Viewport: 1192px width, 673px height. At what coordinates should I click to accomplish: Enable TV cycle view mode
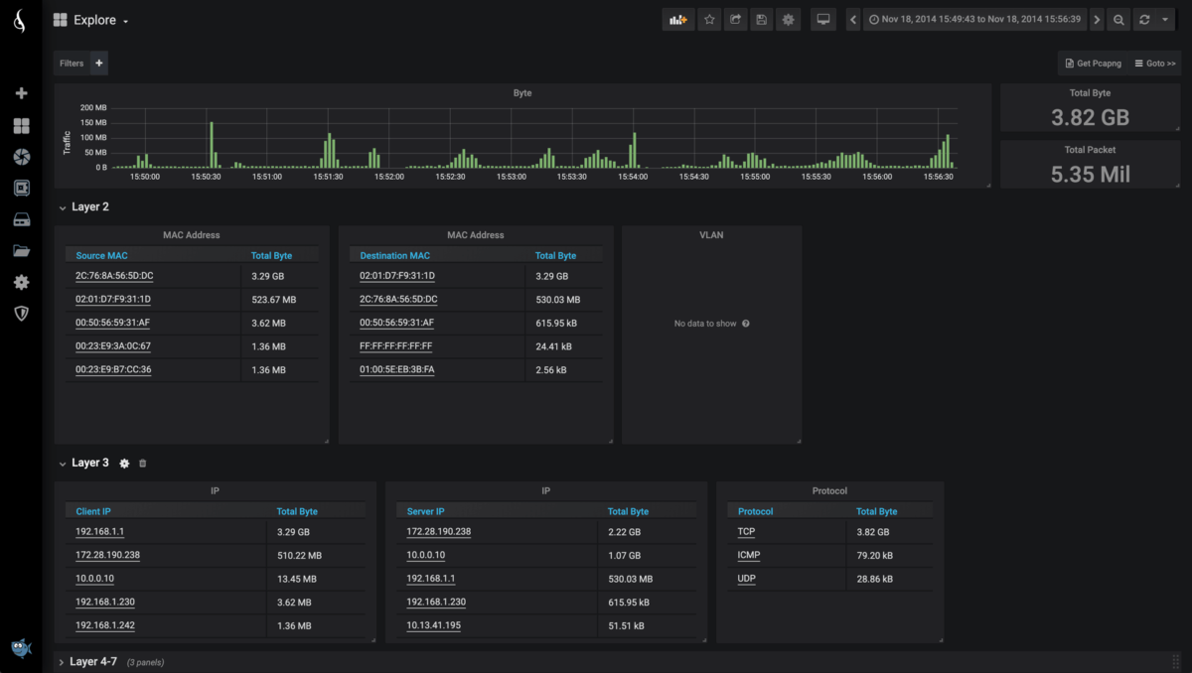click(x=822, y=19)
